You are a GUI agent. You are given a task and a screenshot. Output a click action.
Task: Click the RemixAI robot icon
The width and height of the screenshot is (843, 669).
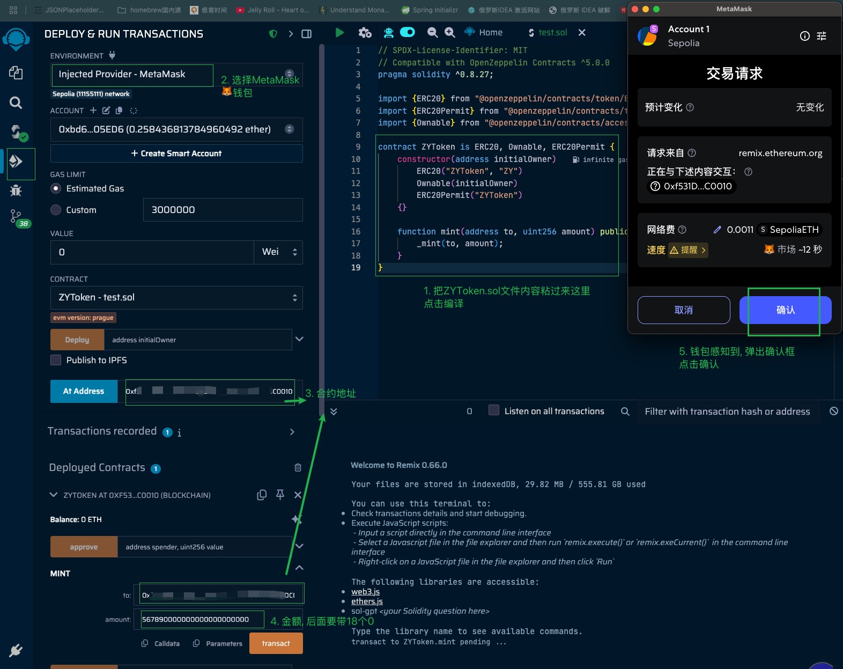[389, 33]
